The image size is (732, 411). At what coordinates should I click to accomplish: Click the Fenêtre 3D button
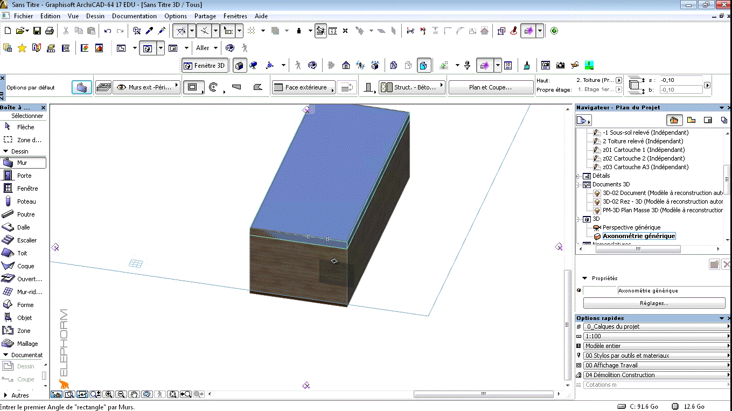205,66
